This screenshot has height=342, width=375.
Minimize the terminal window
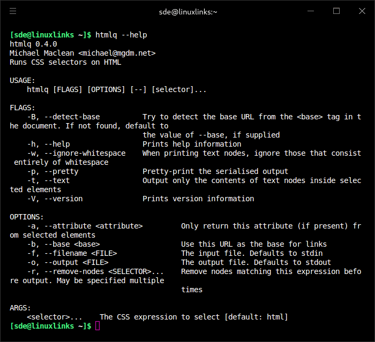[x=311, y=11]
